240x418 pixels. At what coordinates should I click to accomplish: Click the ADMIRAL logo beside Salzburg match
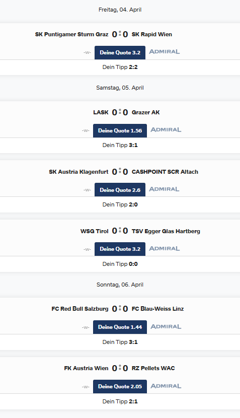(166, 326)
